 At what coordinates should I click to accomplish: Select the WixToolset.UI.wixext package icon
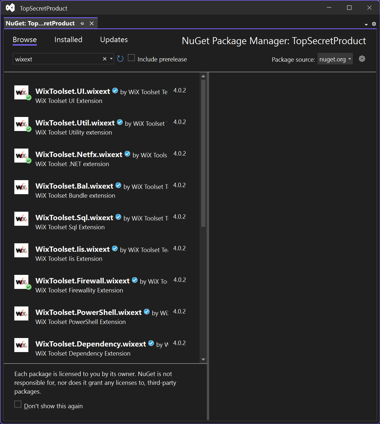(x=21, y=92)
